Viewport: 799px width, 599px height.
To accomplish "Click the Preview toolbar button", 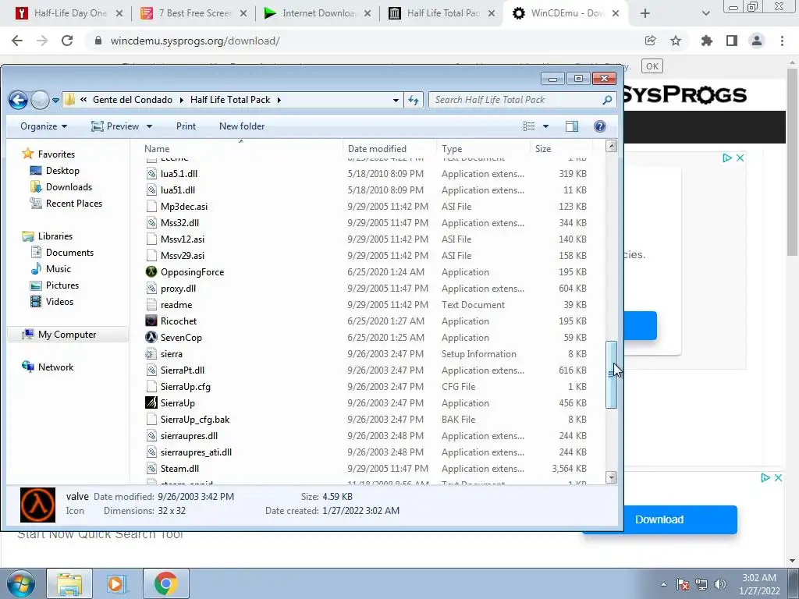I will (x=115, y=126).
